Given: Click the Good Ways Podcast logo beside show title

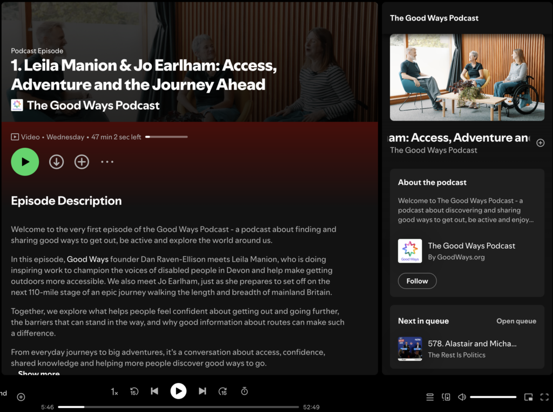Looking at the screenshot, I should coord(17,105).
